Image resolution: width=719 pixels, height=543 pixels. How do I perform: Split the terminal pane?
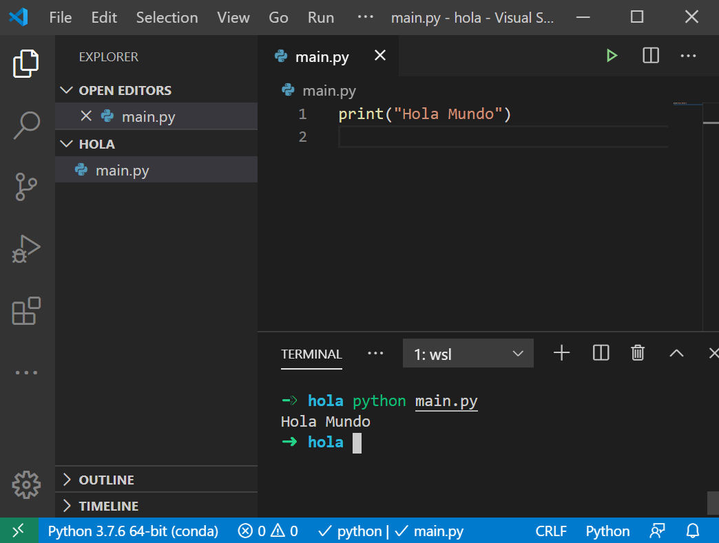[601, 353]
